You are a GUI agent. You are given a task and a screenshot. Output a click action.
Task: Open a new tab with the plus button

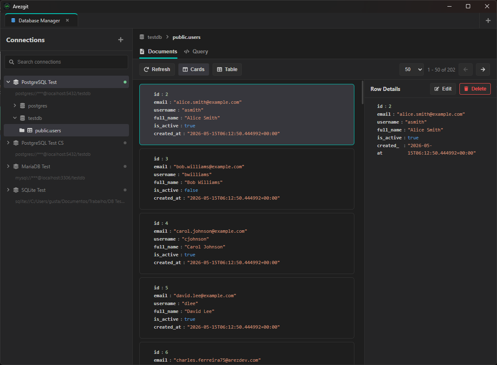(488, 21)
